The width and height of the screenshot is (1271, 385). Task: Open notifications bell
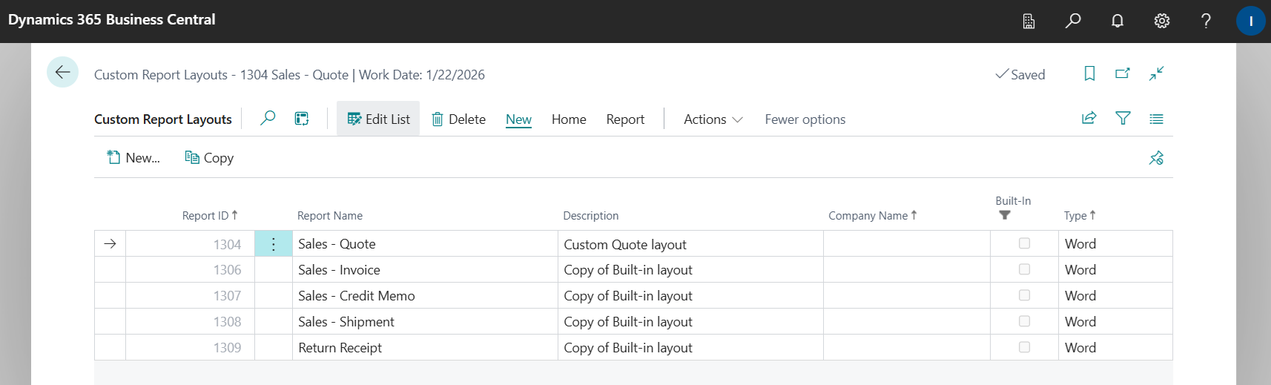point(1118,21)
